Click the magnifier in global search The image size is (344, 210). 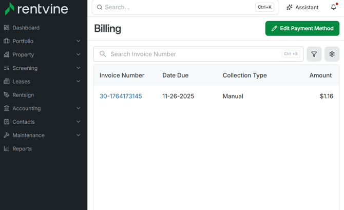100,7
